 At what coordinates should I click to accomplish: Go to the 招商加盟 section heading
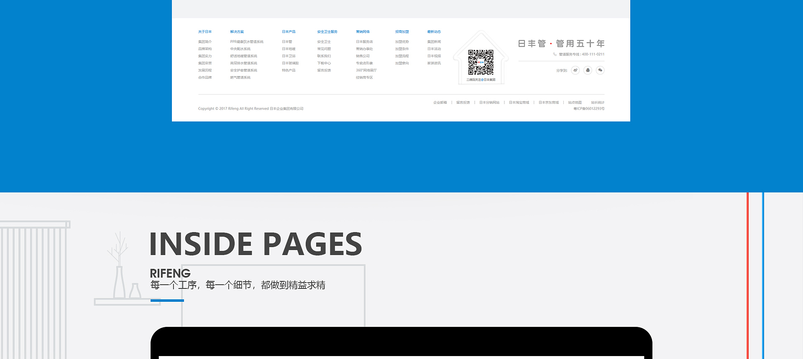[x=402, y=32]
